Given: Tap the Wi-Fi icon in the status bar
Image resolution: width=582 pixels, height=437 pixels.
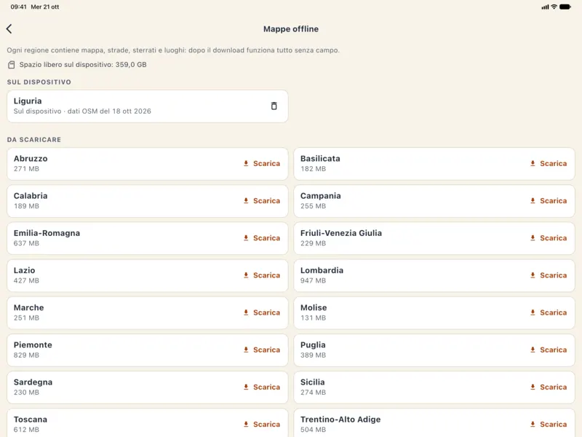Looking at the screenshot, I should tap(554, 7).
